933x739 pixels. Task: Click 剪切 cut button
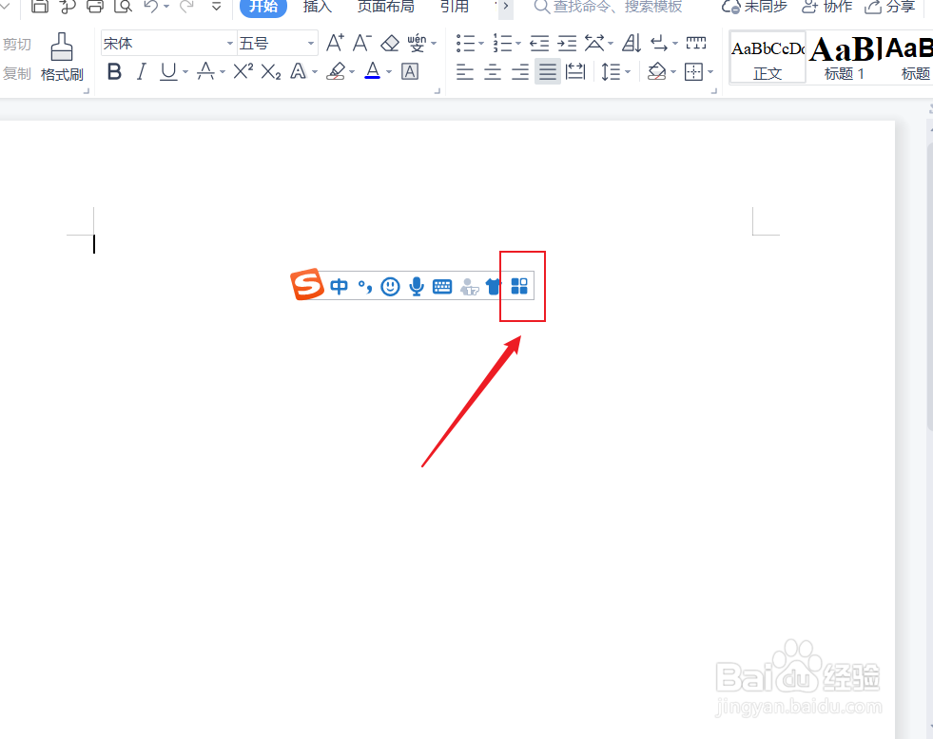[17, 45]
